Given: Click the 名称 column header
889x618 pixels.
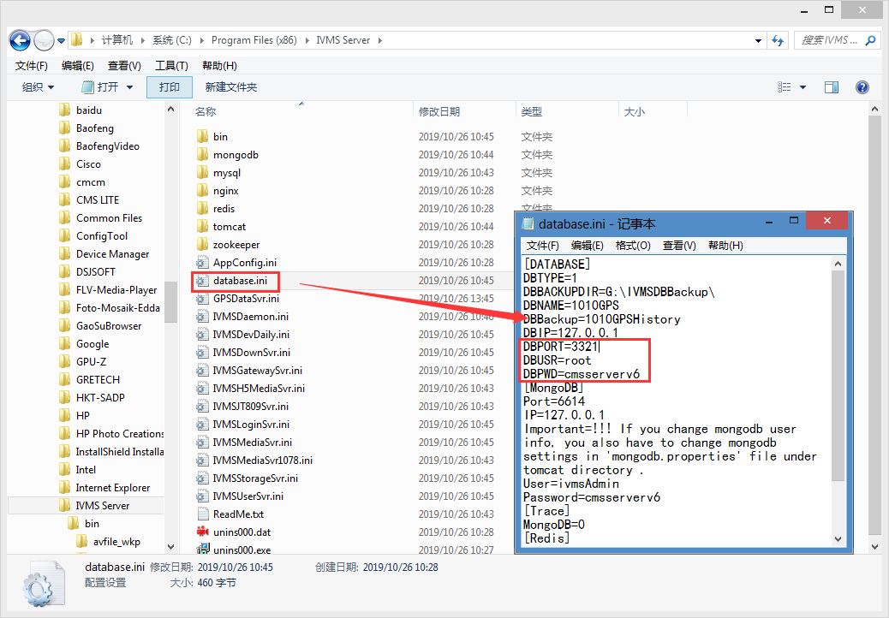Looking at the screenshot, I should (x=206, y=112).
